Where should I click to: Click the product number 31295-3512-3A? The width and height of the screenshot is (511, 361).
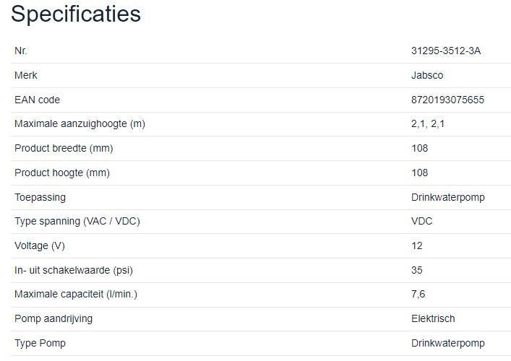(x=445, y=51)
